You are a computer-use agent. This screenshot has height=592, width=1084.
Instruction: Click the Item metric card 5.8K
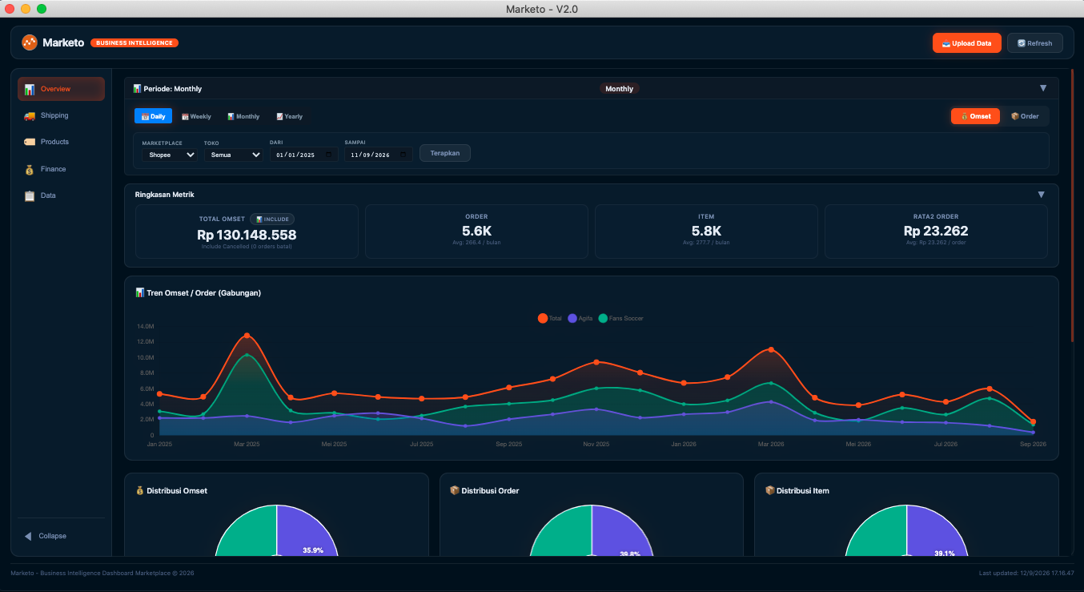pos(706,231)
